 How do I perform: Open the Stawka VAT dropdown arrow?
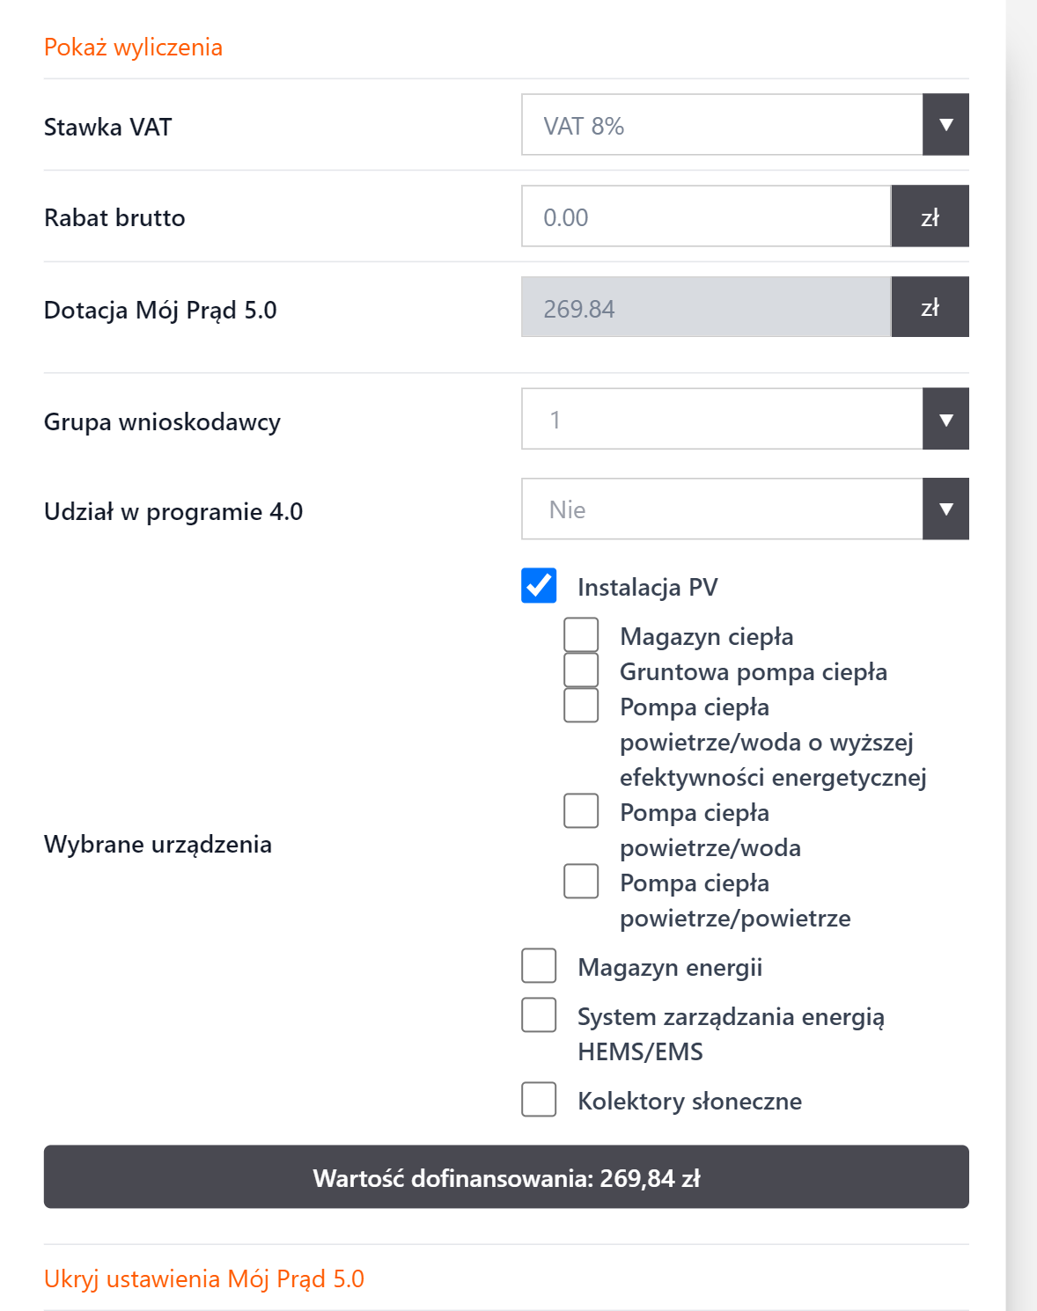[x=945, y=125]
